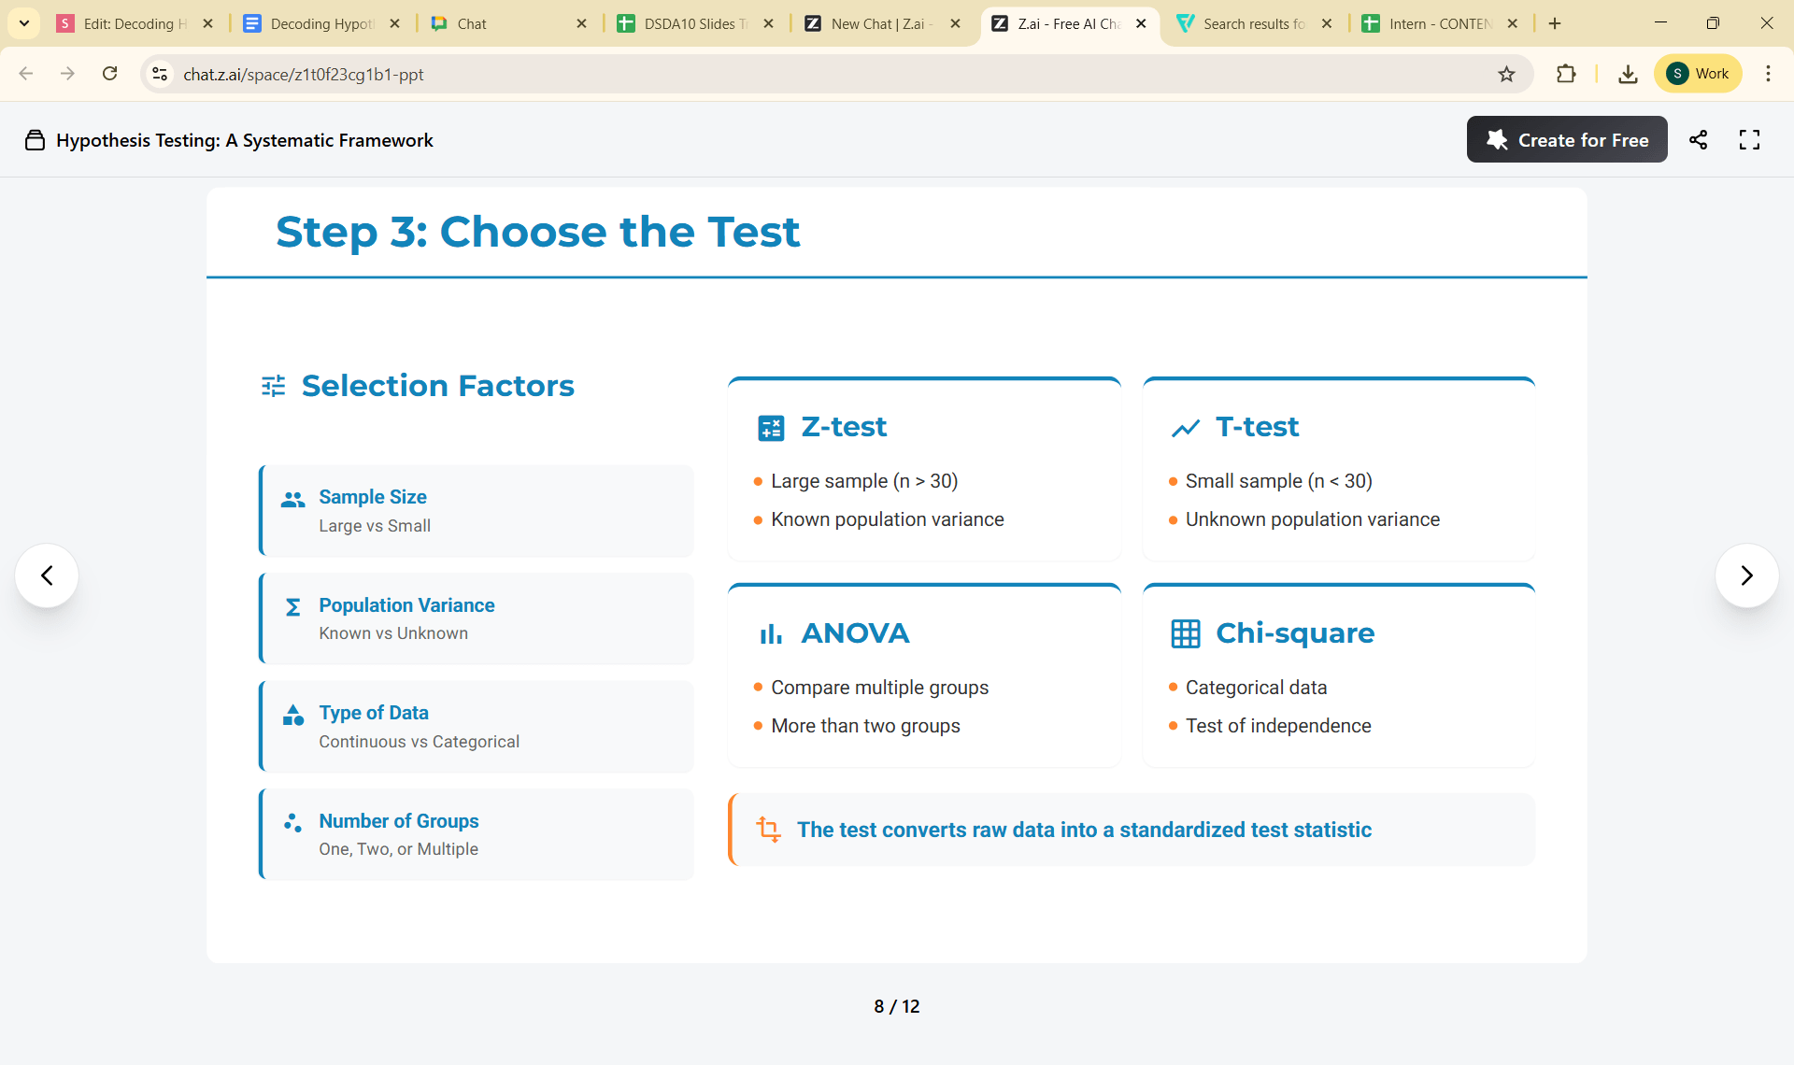Switch to the New Chat Z.ai tab
The height and width of the screenshot is (1065, 1794).
pyautogui.click(x=878, y=23)
